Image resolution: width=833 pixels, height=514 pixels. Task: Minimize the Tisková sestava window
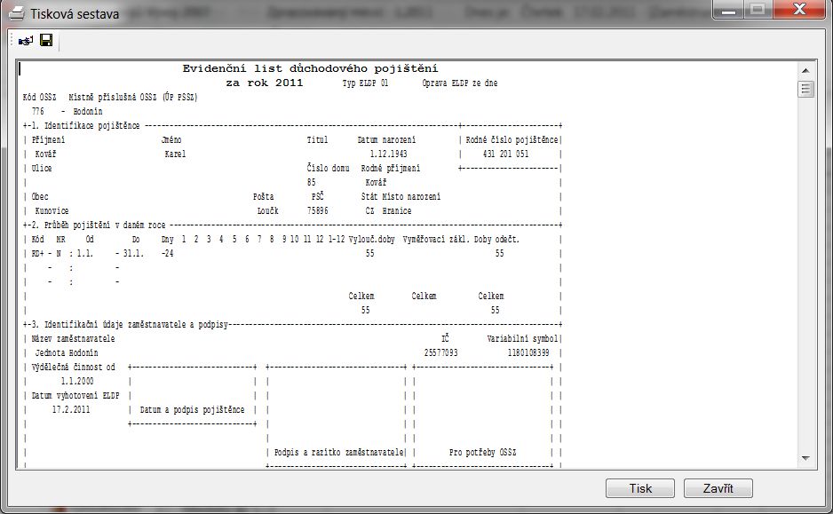tap(729, 11)
